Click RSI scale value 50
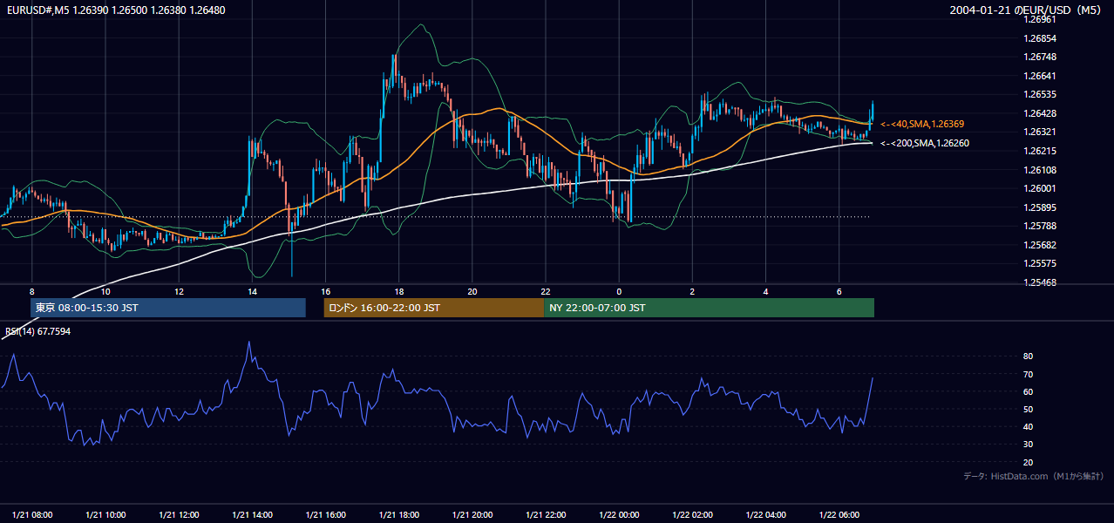1114x523 pixels. 1028,409
